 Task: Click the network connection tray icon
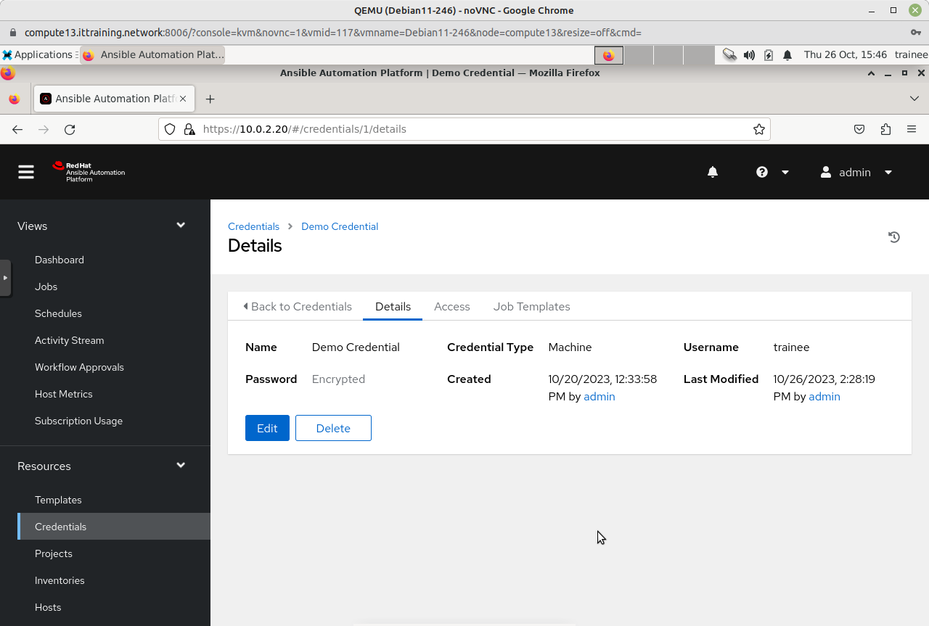click(x=729, y=55)
